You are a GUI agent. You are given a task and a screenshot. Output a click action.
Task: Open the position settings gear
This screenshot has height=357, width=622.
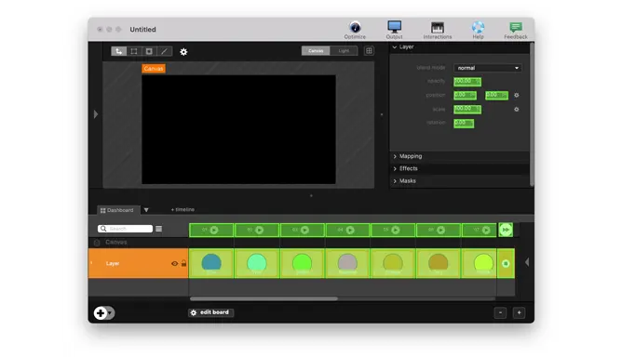[x=516, y=95]
